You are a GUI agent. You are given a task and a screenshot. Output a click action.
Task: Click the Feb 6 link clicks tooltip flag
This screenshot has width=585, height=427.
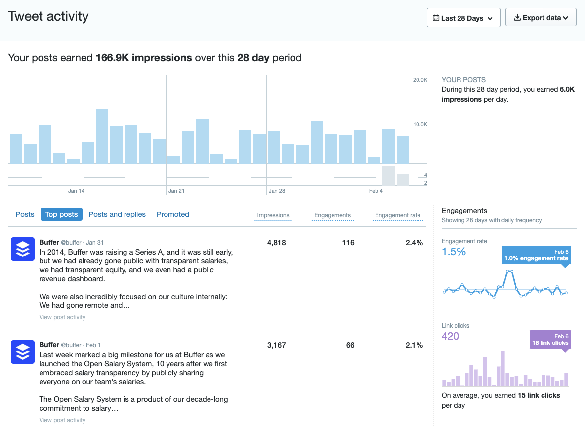[550, 340]
